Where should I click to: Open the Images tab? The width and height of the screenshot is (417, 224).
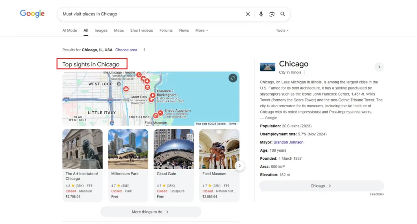tap(101, 30)
